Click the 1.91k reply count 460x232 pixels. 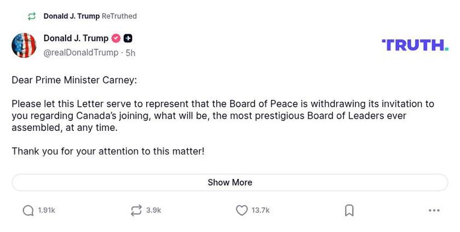click(x=47, y=211)
